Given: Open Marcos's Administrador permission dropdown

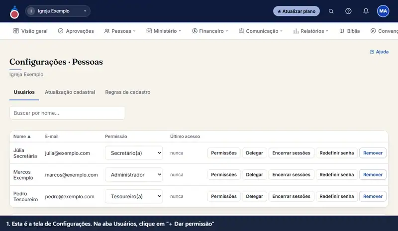Looking at the screenshot, I should pos(134,175).
